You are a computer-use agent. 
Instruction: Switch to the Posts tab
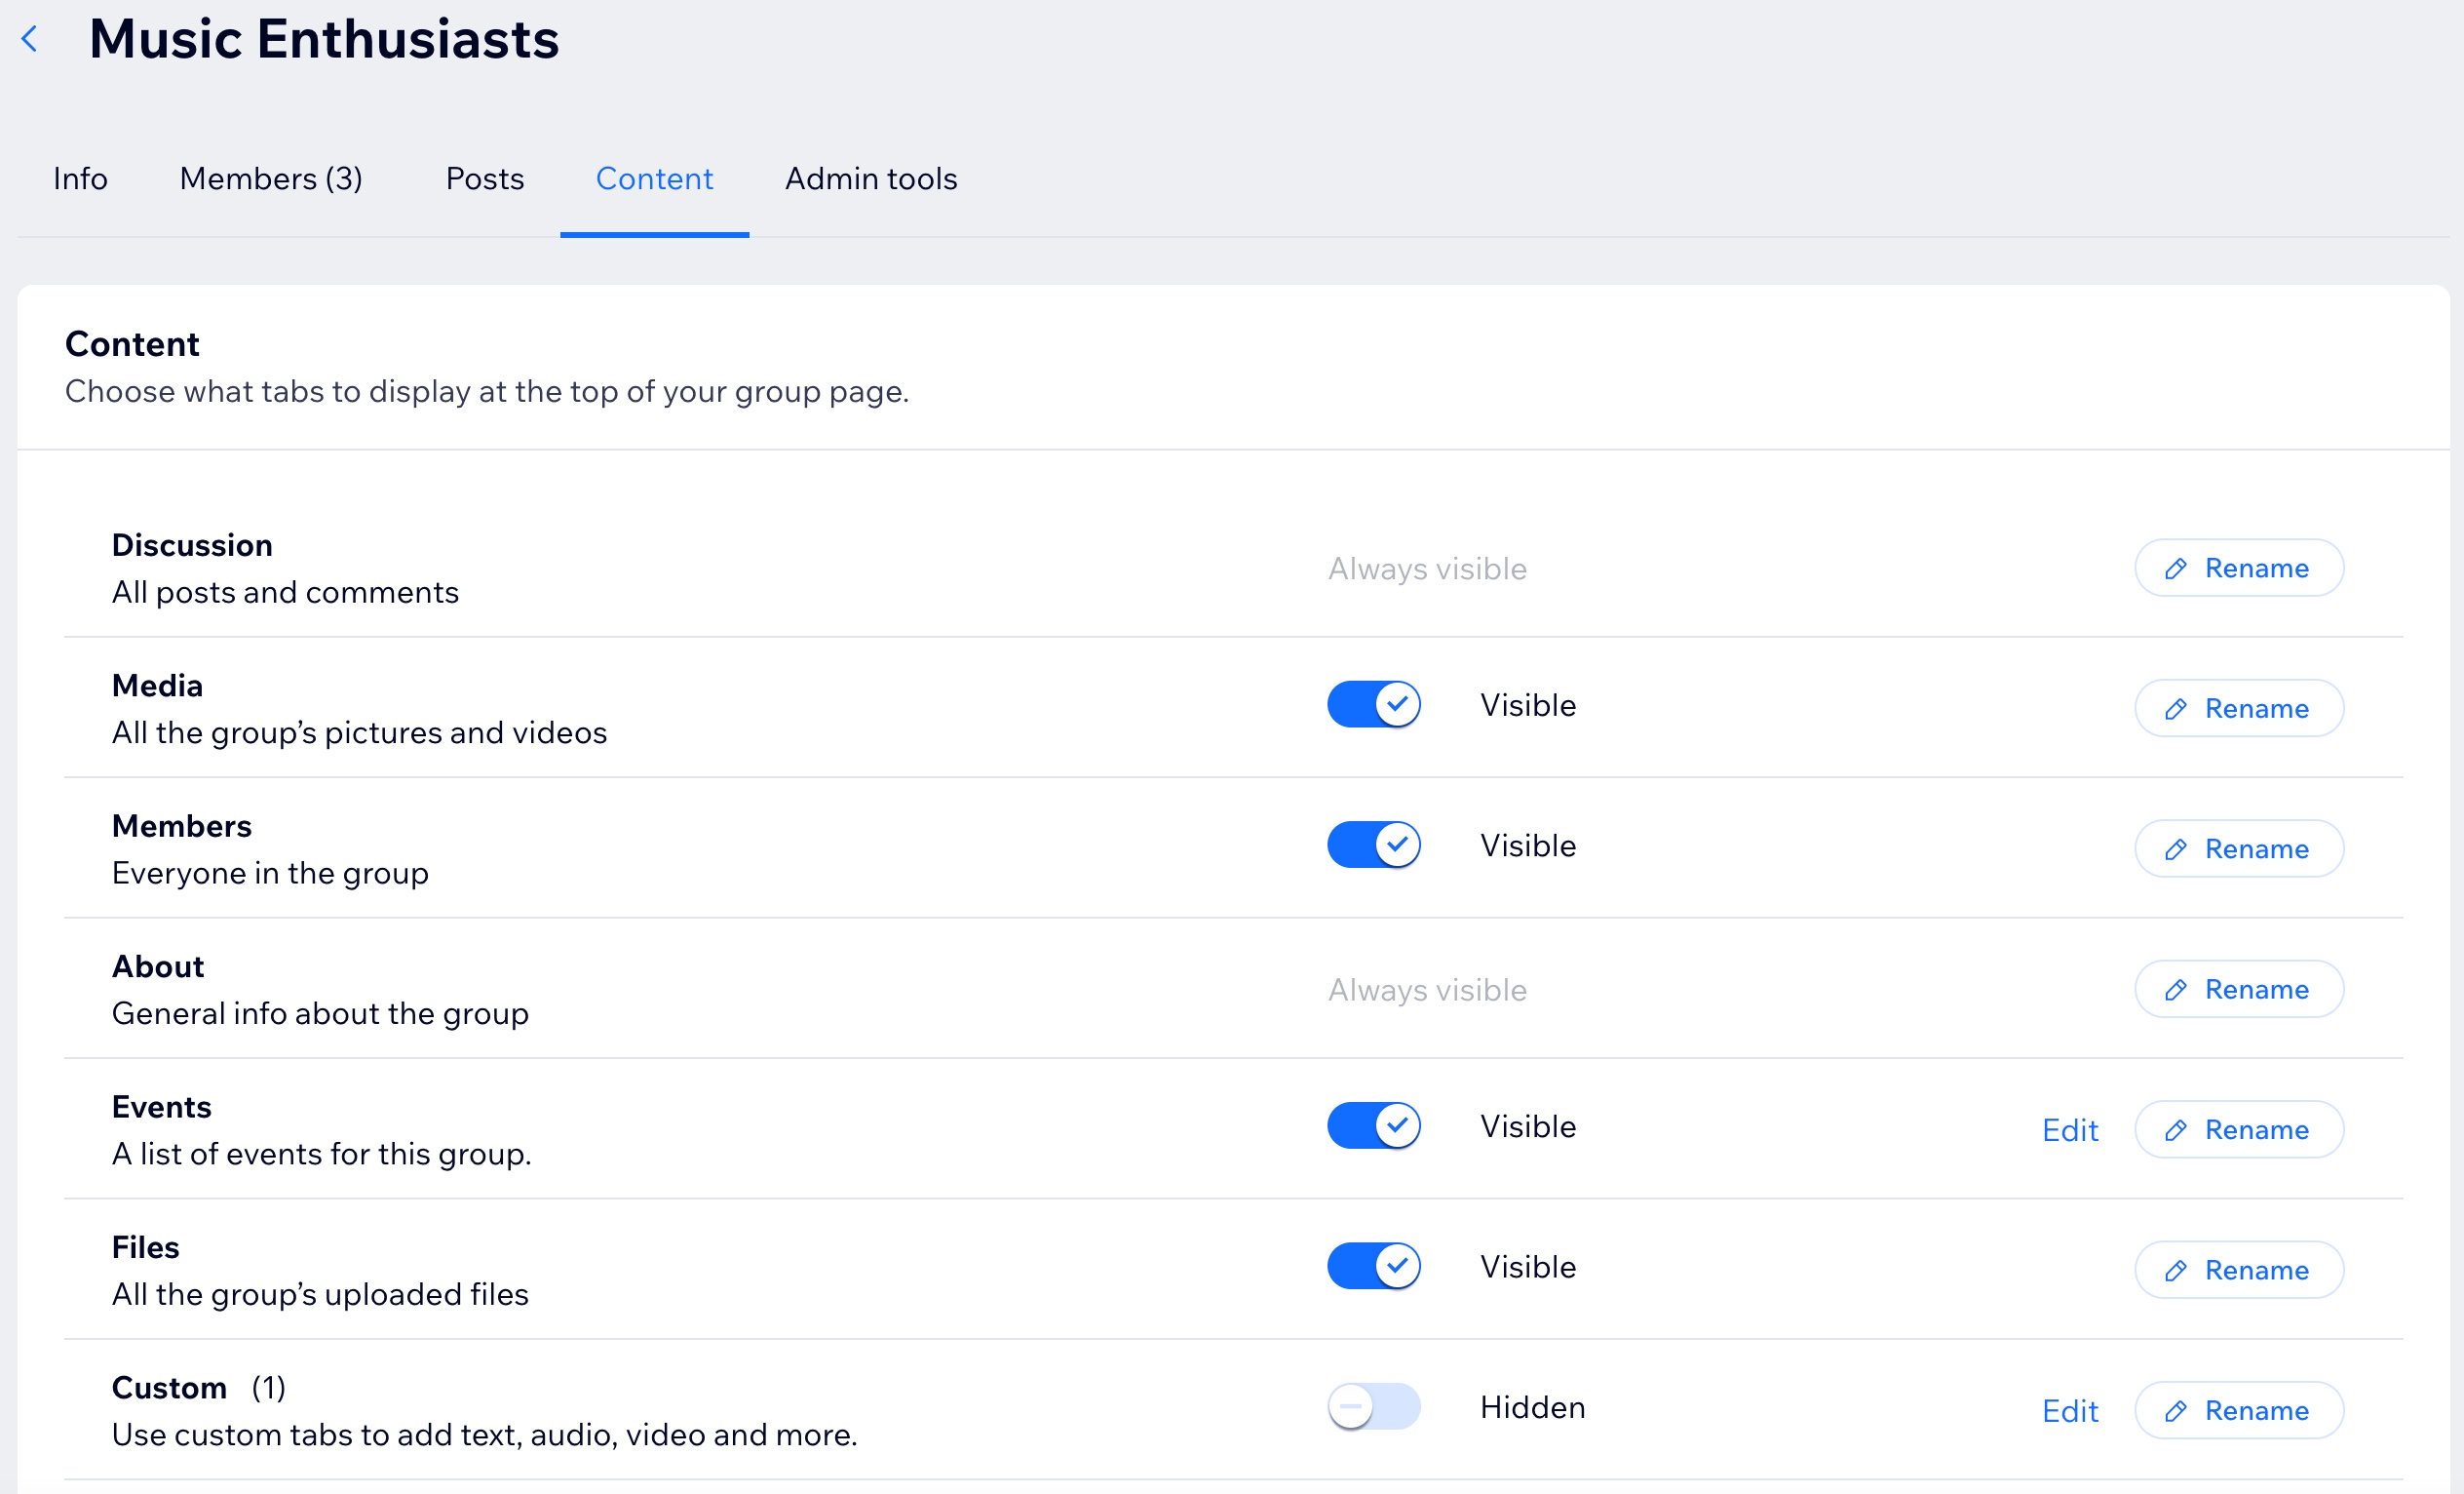click(x=482, y=177)
